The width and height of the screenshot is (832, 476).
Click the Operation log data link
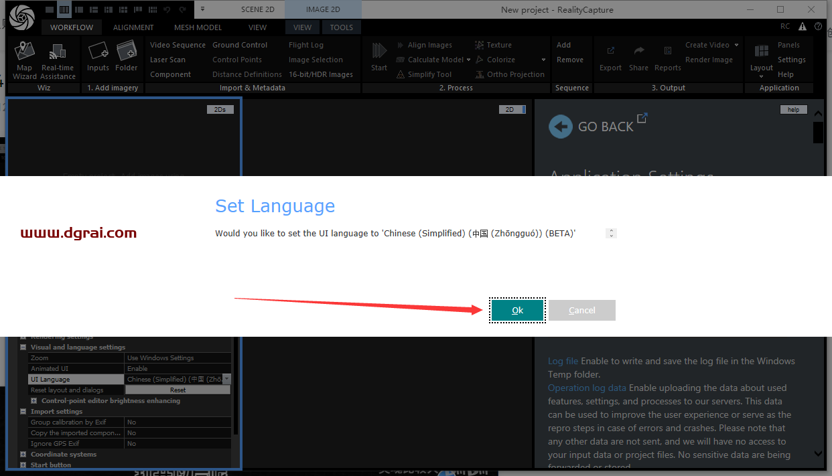coord(587,388)
